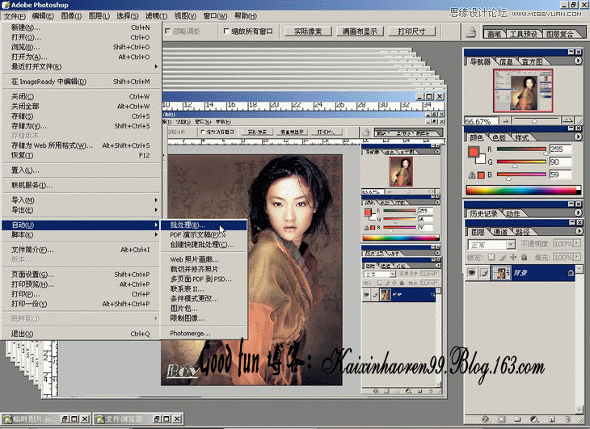Viewport: 590px width, 429px height.
Task: Switch to the 路径 tab
Action: pyautogui.click(x=523, y=232)
